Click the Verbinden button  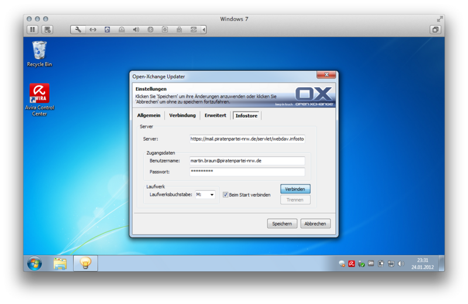point(295,189)
